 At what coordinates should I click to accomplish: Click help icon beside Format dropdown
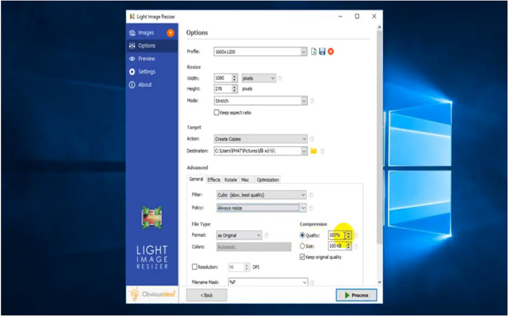click(x=266, y=235)
